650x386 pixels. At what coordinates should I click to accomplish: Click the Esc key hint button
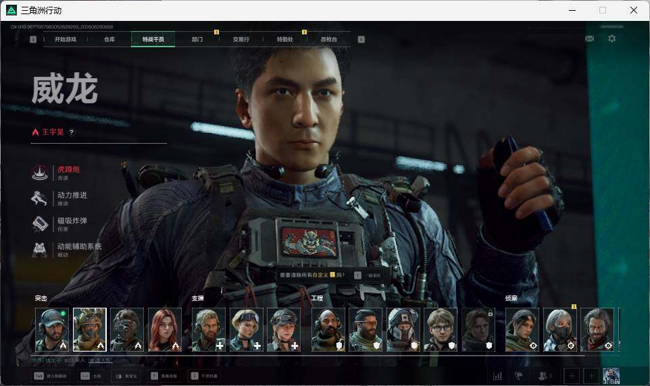pos(91,376)
